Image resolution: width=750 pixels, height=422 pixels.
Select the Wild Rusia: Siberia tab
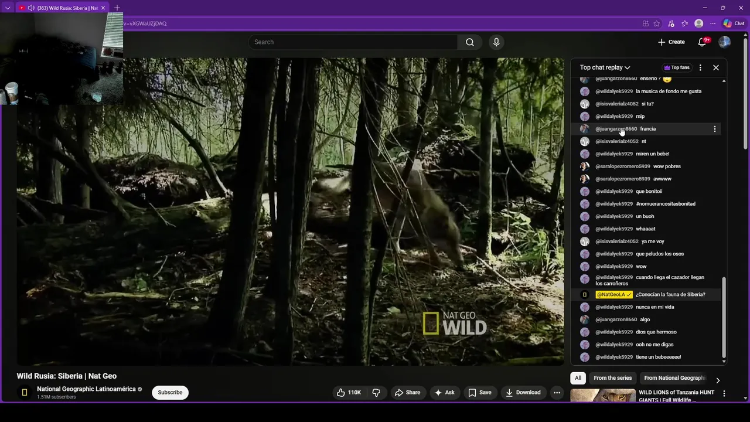tap(62, 8)
